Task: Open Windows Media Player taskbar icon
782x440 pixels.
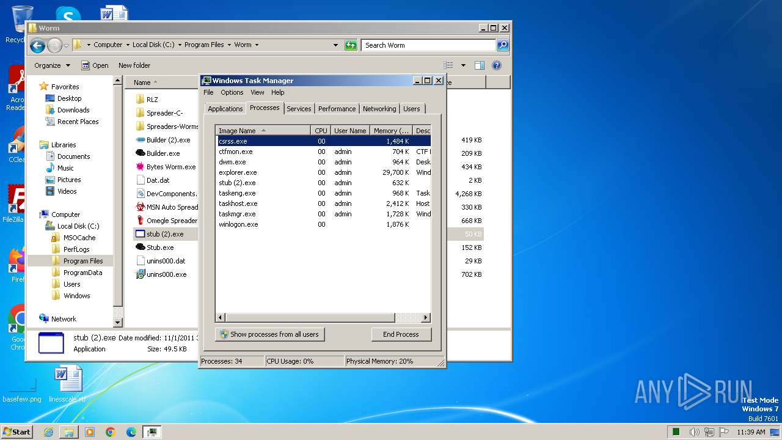Action: pyautogui.click(x=90, y=432)
